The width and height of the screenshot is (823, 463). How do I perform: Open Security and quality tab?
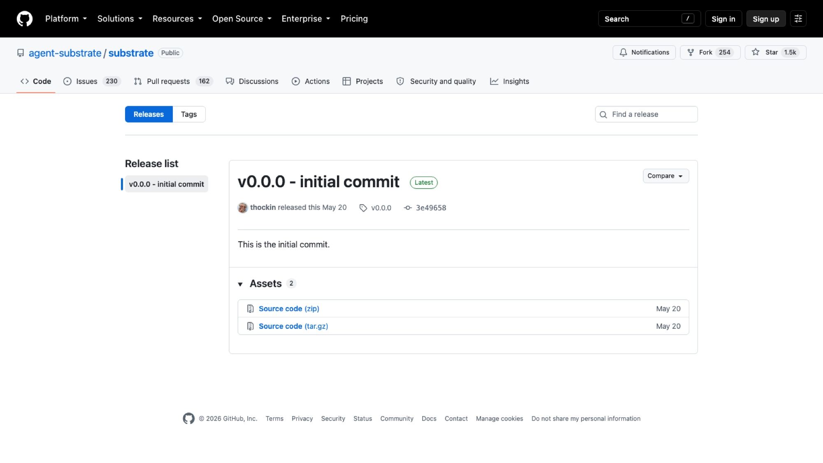click(x=436, y=81)
